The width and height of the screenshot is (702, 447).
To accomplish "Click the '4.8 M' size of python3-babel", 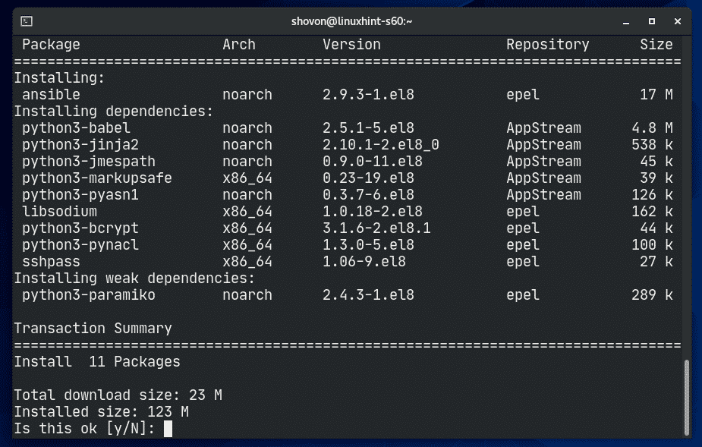I will (653, 128).
